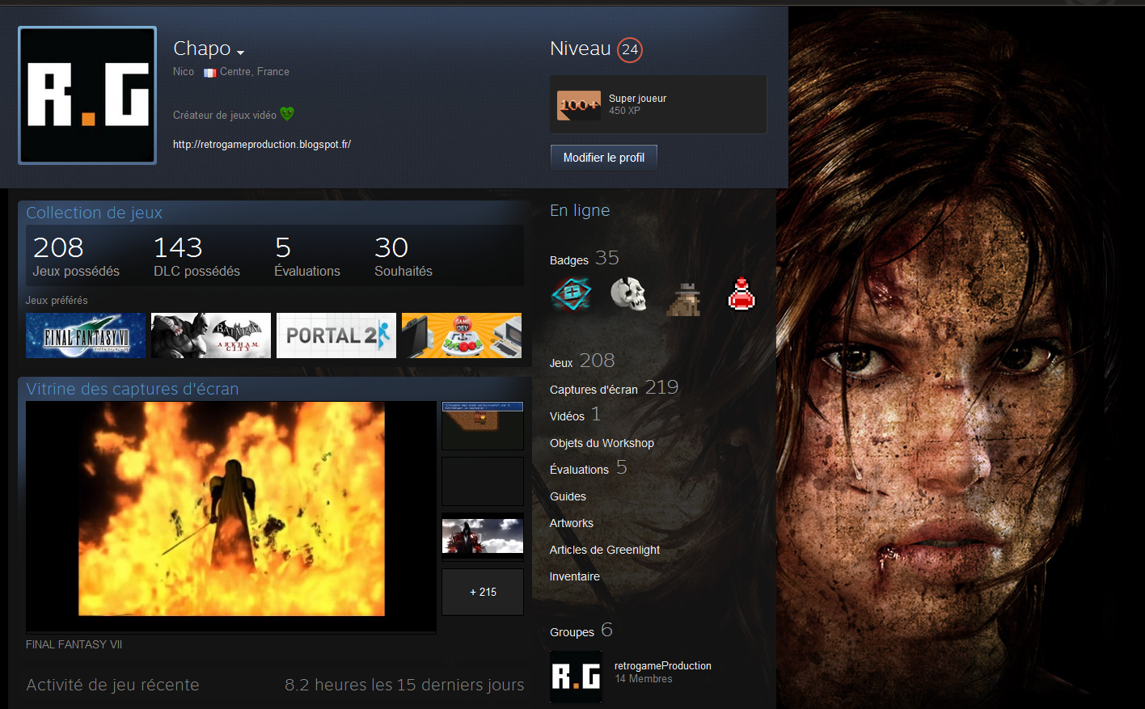Image resolution: width=1145 pixels, height=709 pixels.
Task: Open Badges 35 link
Action: coord(584,259)
